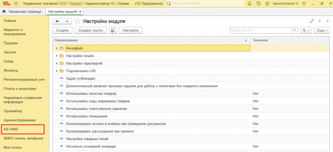Viewport: 333px width, 152px height.
Task: Open the Продажи section
Action: pos(11,43)
